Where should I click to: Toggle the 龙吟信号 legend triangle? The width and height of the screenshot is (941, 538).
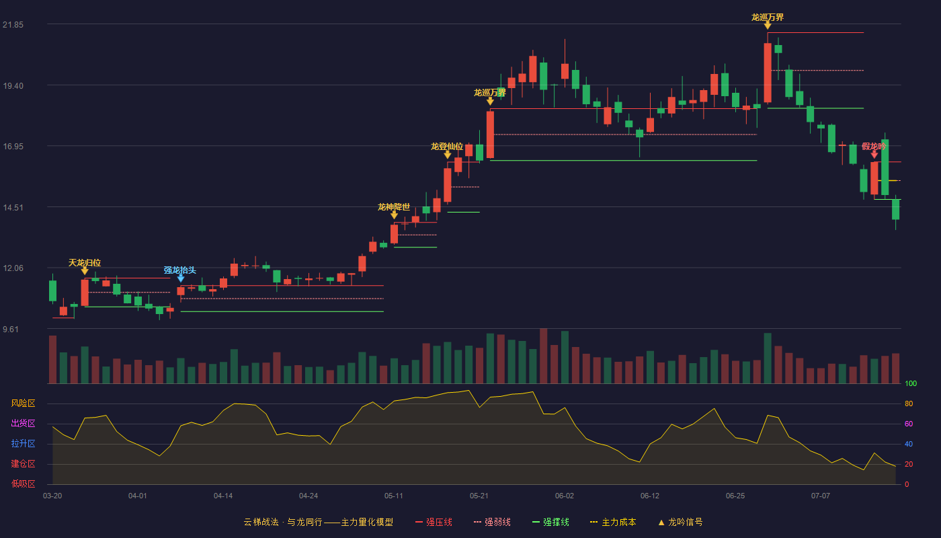[661, 523]
